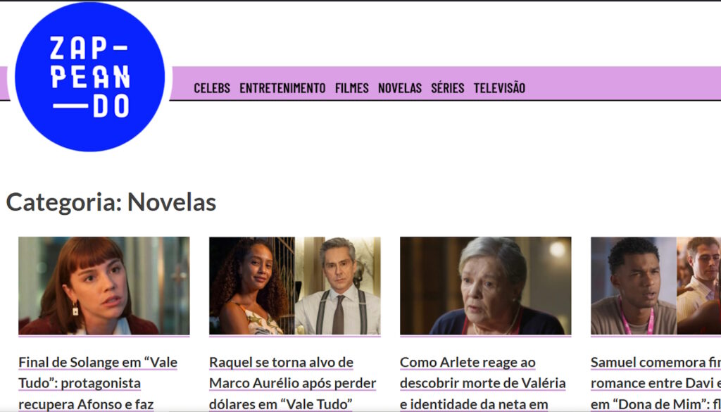Open the Novelas category in the navigation
Screen dimensions: 721x412
pyautogui.click(x=400, y=87)
